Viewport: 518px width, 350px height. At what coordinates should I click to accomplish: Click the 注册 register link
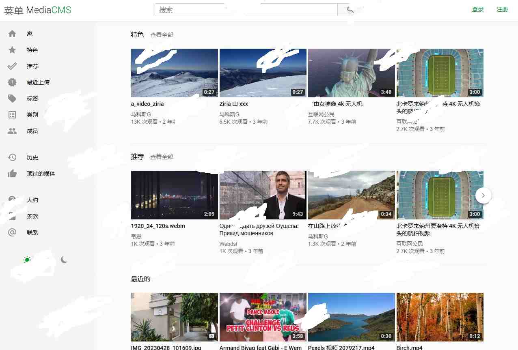(x=502, y=9)
